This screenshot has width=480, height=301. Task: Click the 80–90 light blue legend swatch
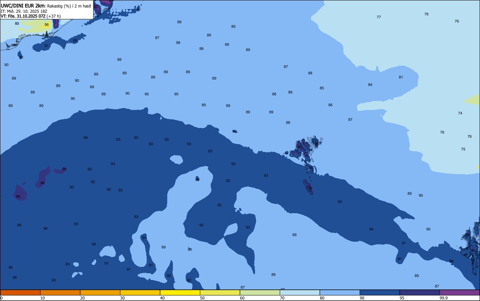pos(340,292)
